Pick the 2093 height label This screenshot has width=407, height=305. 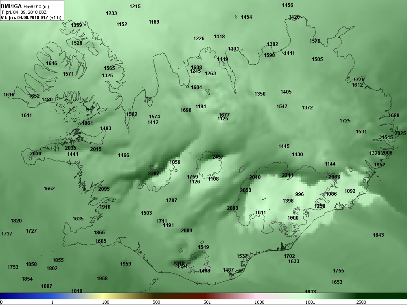click(x=232, y=208)
